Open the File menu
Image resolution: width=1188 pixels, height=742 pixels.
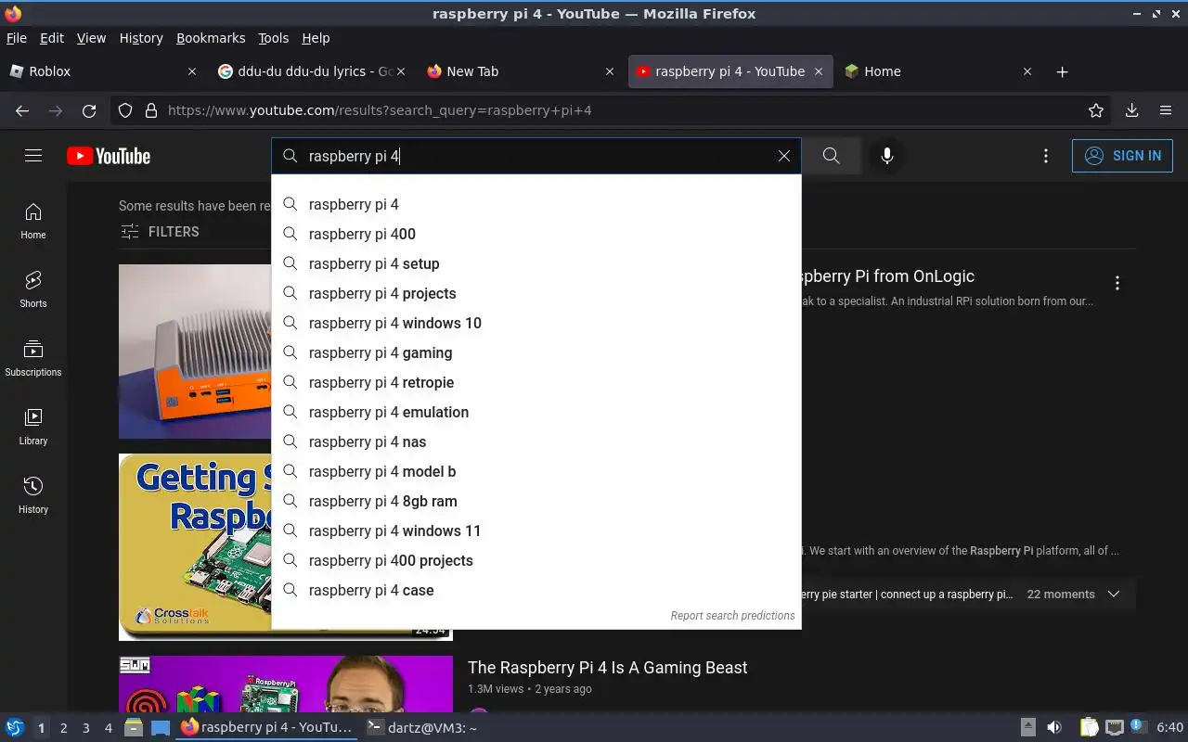pos(17,38)
